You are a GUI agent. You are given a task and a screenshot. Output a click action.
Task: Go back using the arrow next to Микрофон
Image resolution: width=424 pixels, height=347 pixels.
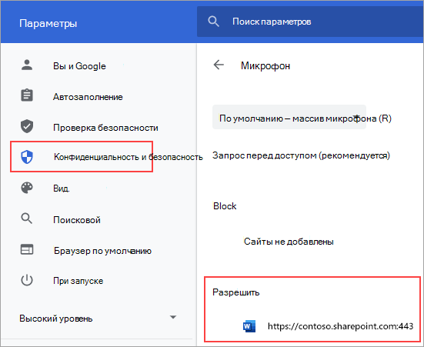[219, 65]
